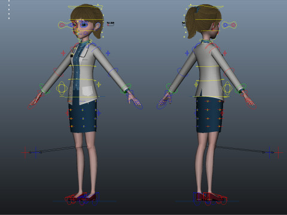
Task: Select green wrist ring near blue hand, front view
Action: (x=126, y=89)
